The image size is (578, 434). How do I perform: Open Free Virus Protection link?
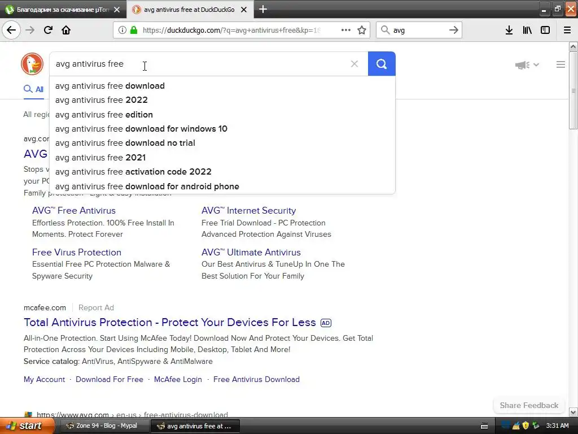77,253
